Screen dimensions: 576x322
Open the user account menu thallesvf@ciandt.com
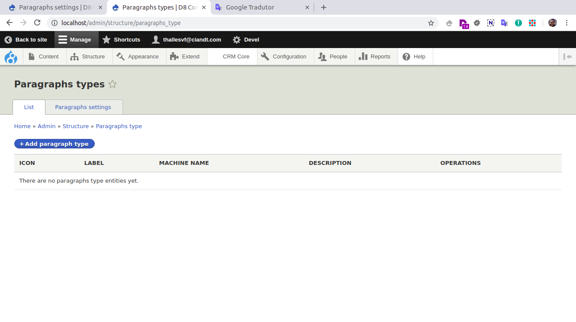187,39
